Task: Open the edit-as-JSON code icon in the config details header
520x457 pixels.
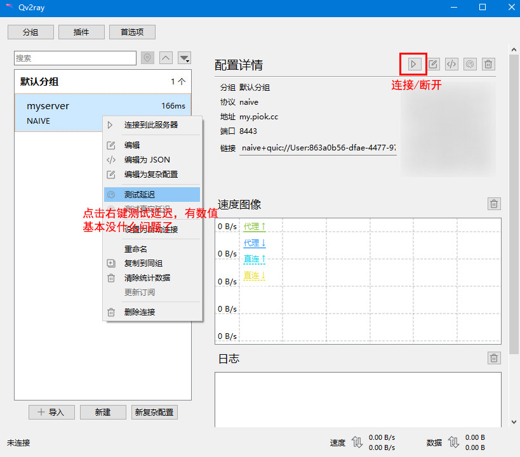Action: 451,64
